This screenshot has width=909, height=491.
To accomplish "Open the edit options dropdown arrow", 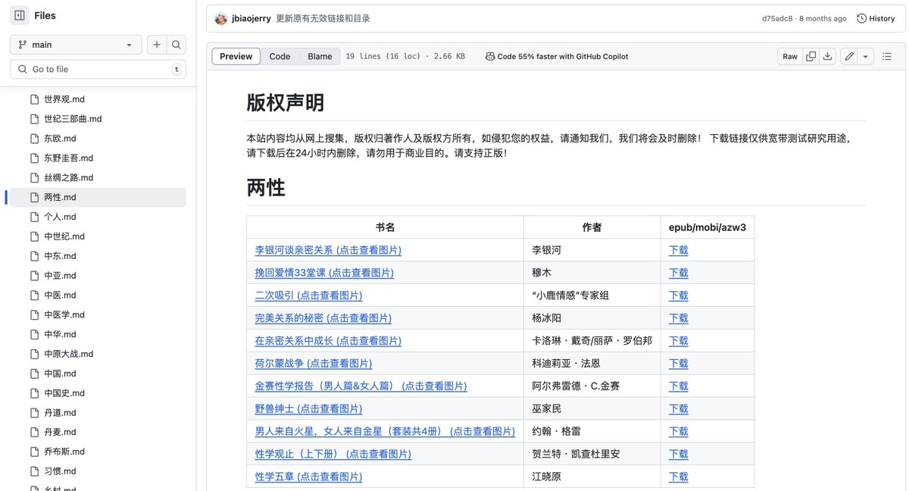I will coord(866,56).
